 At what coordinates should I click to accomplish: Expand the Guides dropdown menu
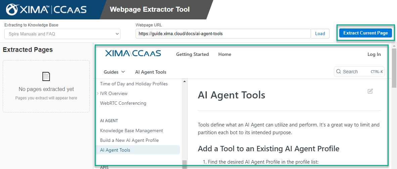point(114,72)
